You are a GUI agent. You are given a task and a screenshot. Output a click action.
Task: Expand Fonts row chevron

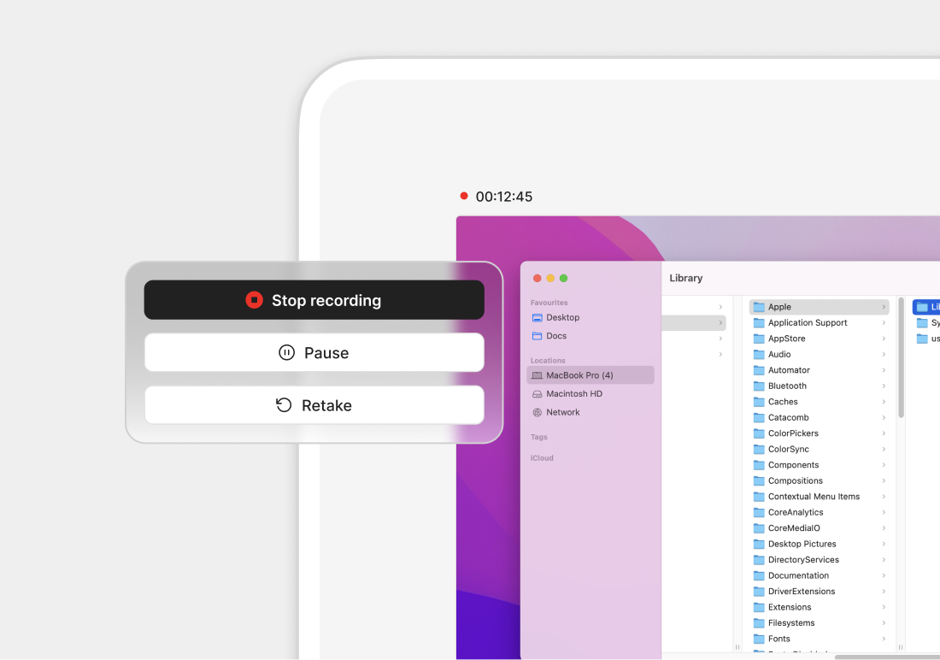[884, 639]
